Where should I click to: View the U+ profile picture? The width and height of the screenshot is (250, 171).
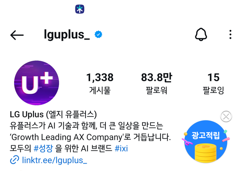pyautogui.click(x=36, y=83)
